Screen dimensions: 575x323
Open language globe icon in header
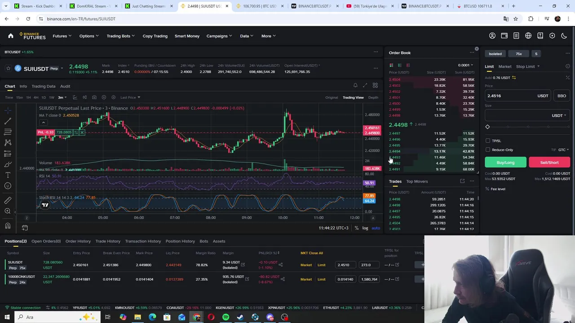(x=528, y=36)
